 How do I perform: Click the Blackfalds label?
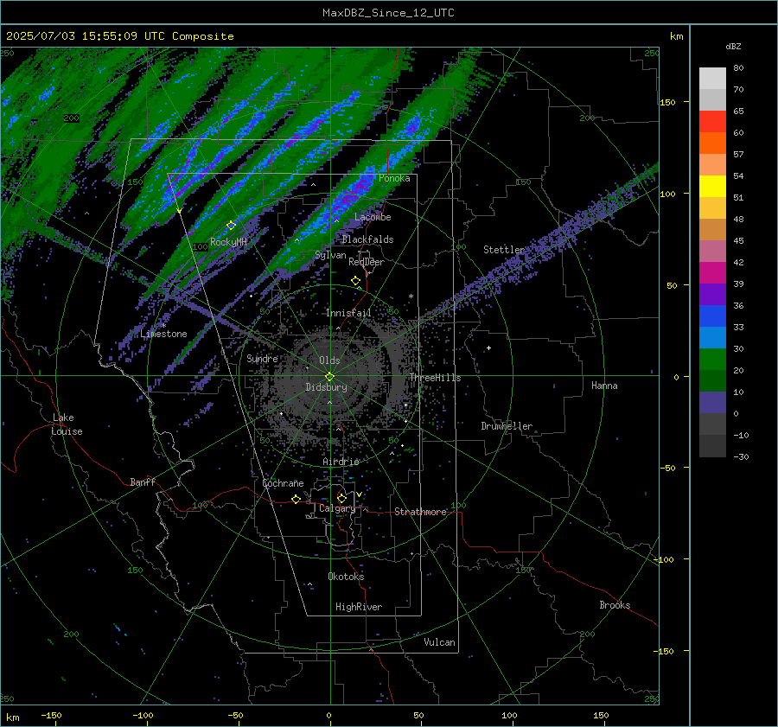coord(367,239)
